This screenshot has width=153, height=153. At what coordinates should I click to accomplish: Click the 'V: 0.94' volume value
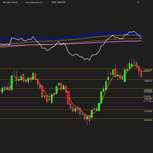click(147, 96)
